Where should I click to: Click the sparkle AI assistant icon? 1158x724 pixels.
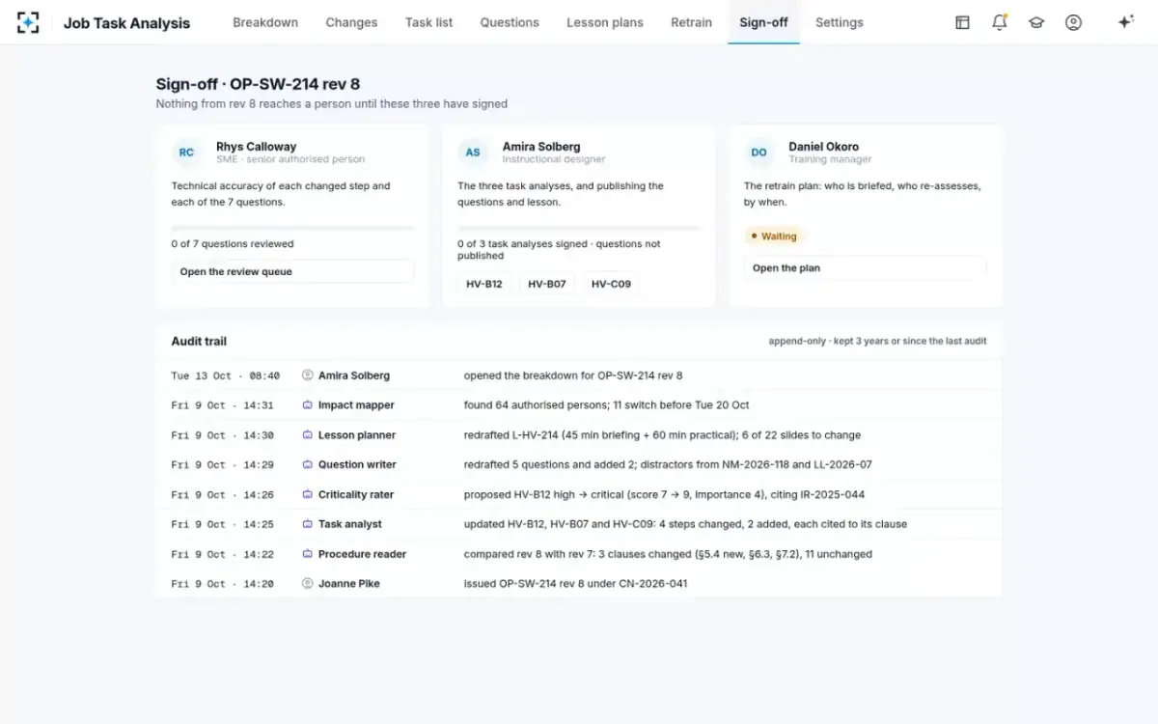coord(1125,22)
